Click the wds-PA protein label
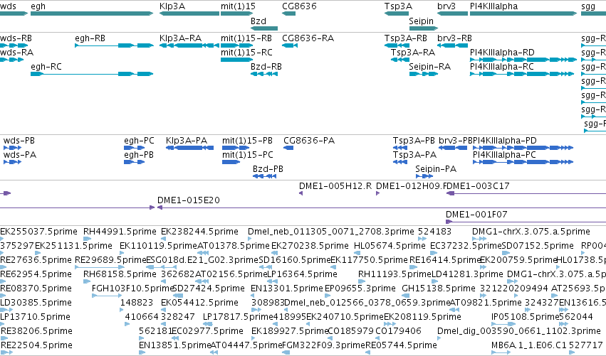606x356 pixels. point(20,155)
